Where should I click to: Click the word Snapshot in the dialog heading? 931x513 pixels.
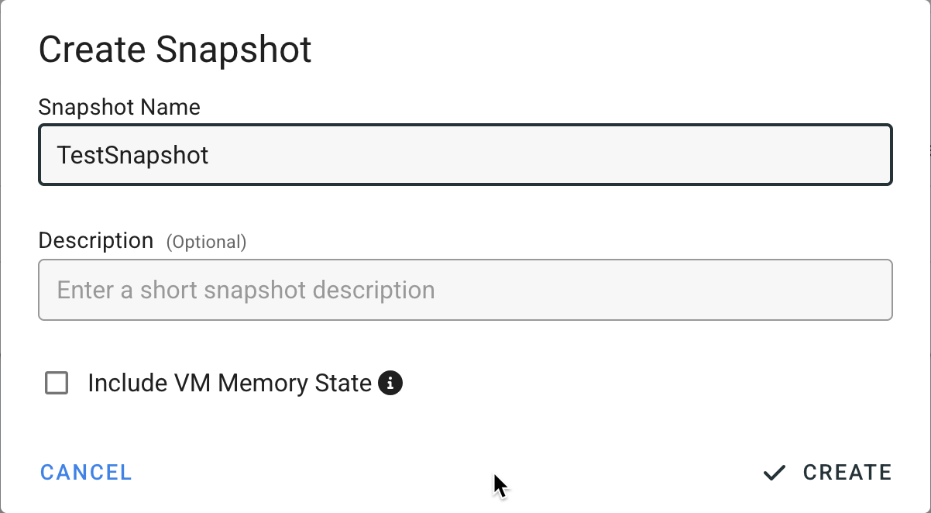(233, 50)
